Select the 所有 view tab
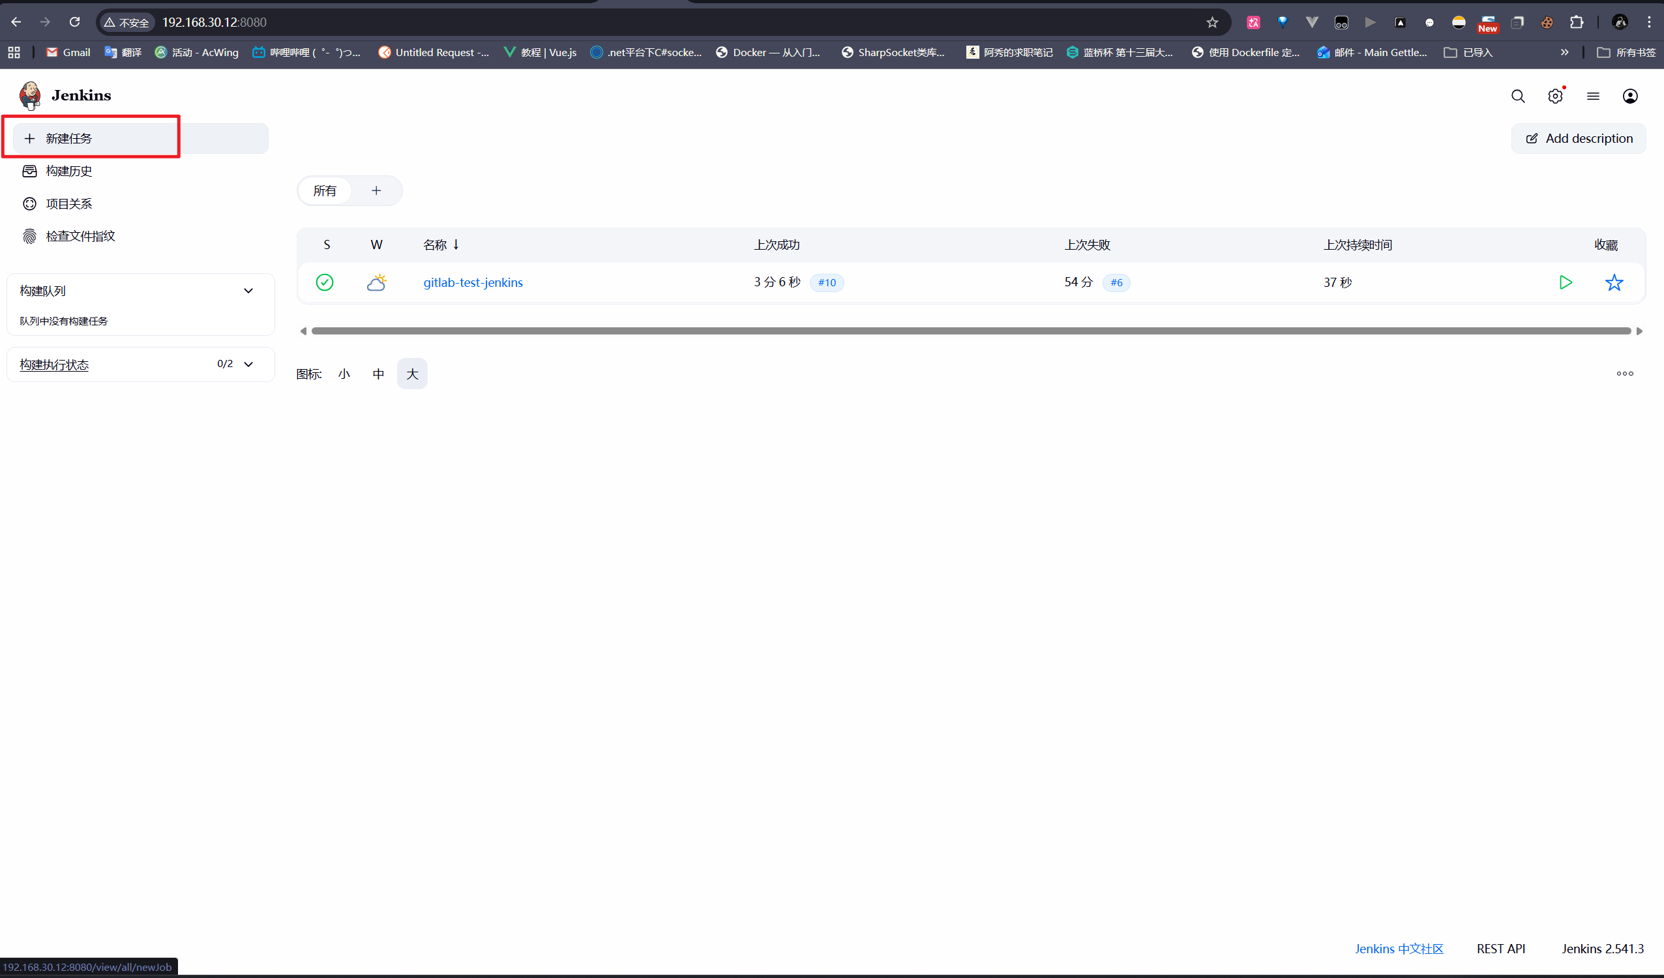 pyautogui.click(x=324, y=191)
